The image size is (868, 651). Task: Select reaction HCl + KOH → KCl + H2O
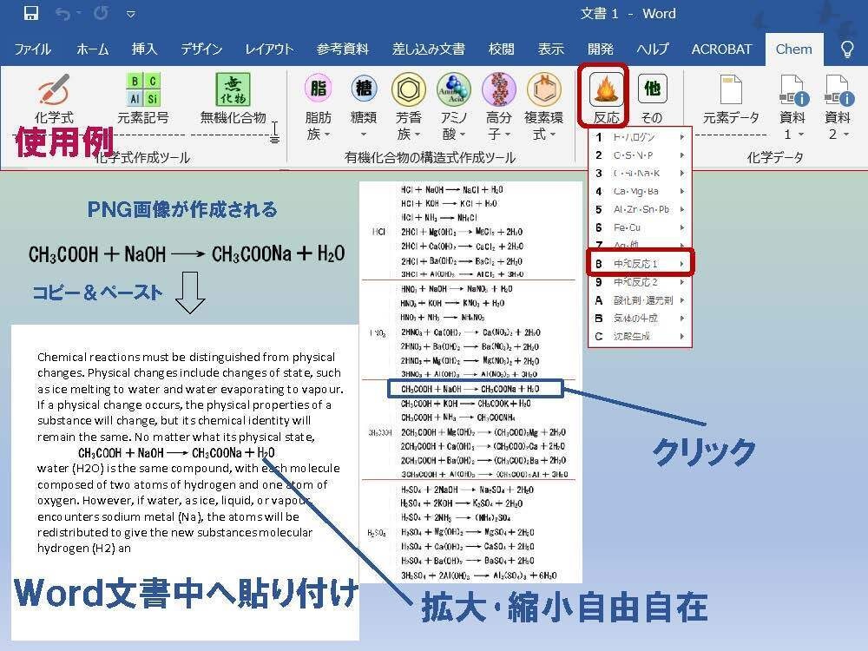click(x=449, y=204)
